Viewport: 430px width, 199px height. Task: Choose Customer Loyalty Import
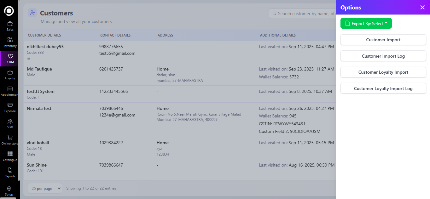383,72
